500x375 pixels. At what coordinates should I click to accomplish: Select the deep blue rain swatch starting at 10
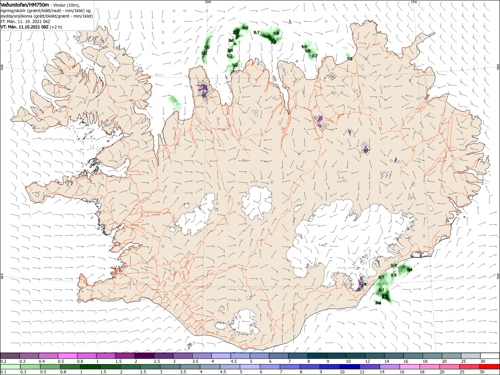click(350, 367)
